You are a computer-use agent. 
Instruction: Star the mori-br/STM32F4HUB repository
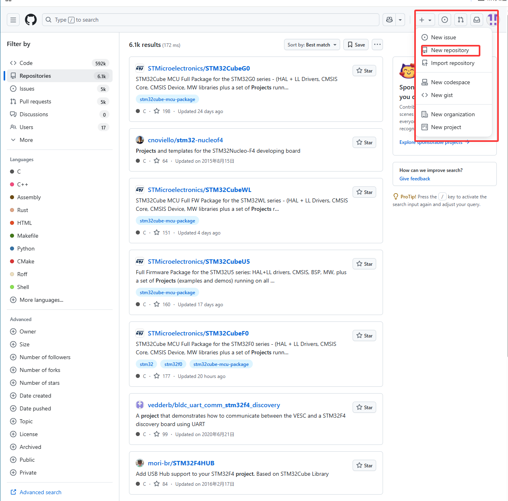click(364, 466)
